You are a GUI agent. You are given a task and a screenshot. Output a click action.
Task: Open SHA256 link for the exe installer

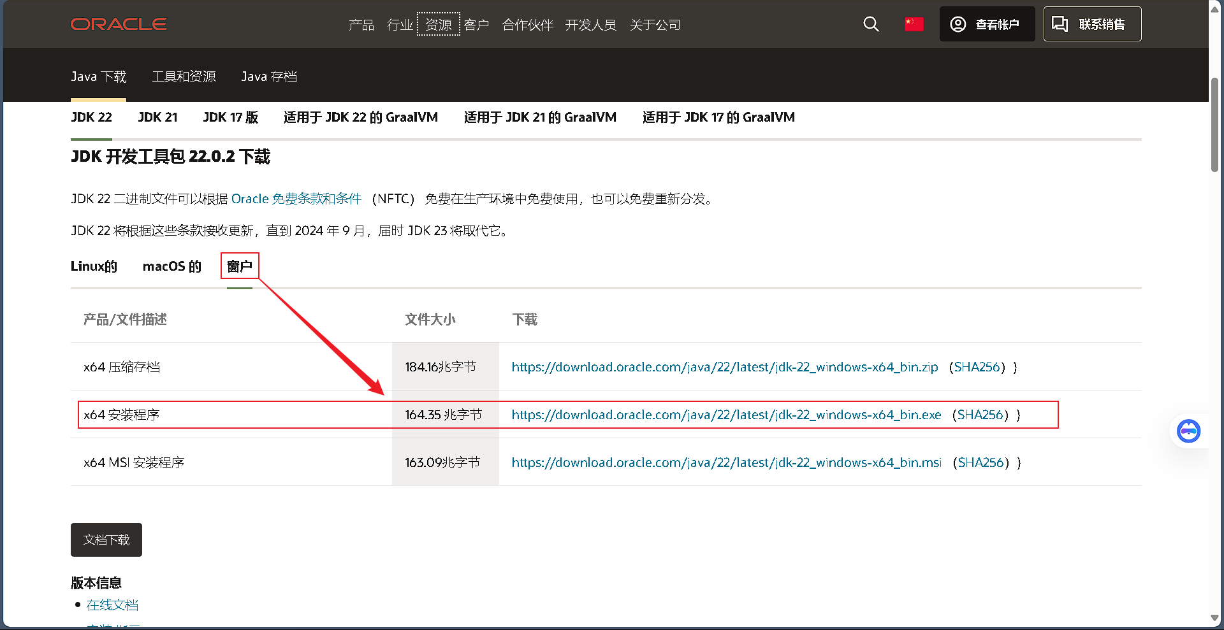[980, 415]
